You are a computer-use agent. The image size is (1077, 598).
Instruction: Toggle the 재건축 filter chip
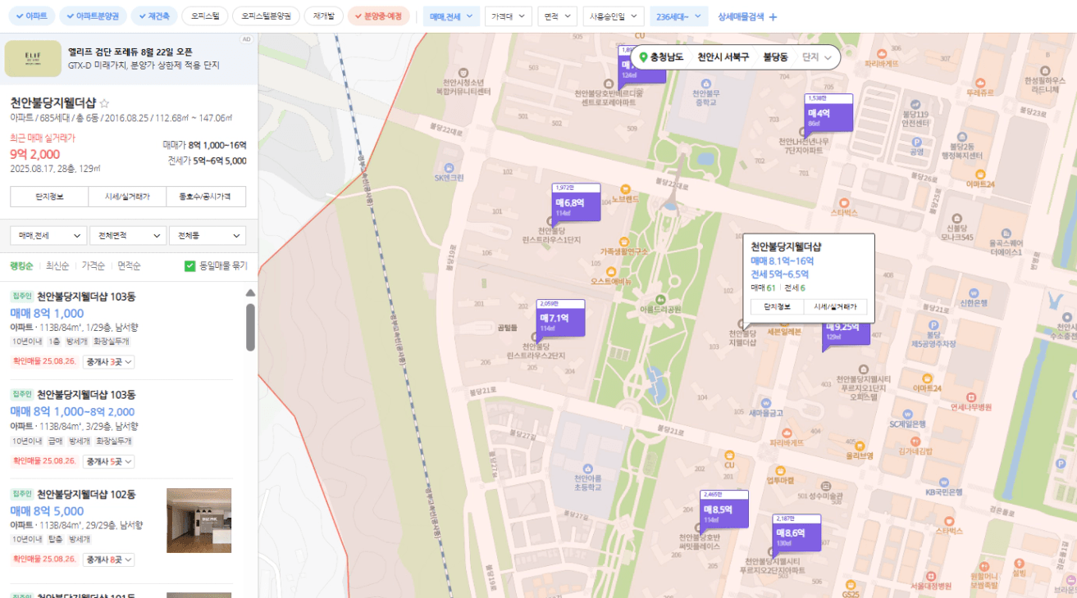[x=153, y=16]
